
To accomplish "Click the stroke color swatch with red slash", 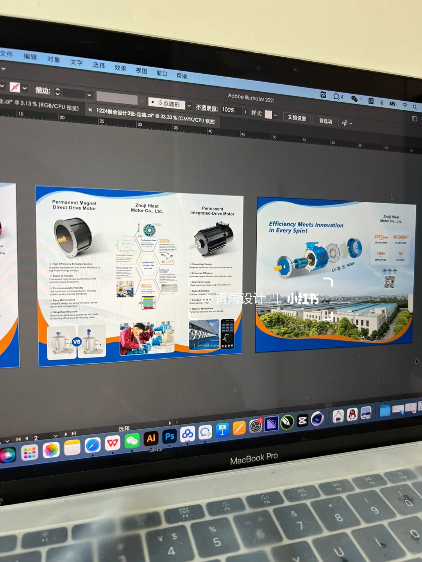I will pos(15,87).
